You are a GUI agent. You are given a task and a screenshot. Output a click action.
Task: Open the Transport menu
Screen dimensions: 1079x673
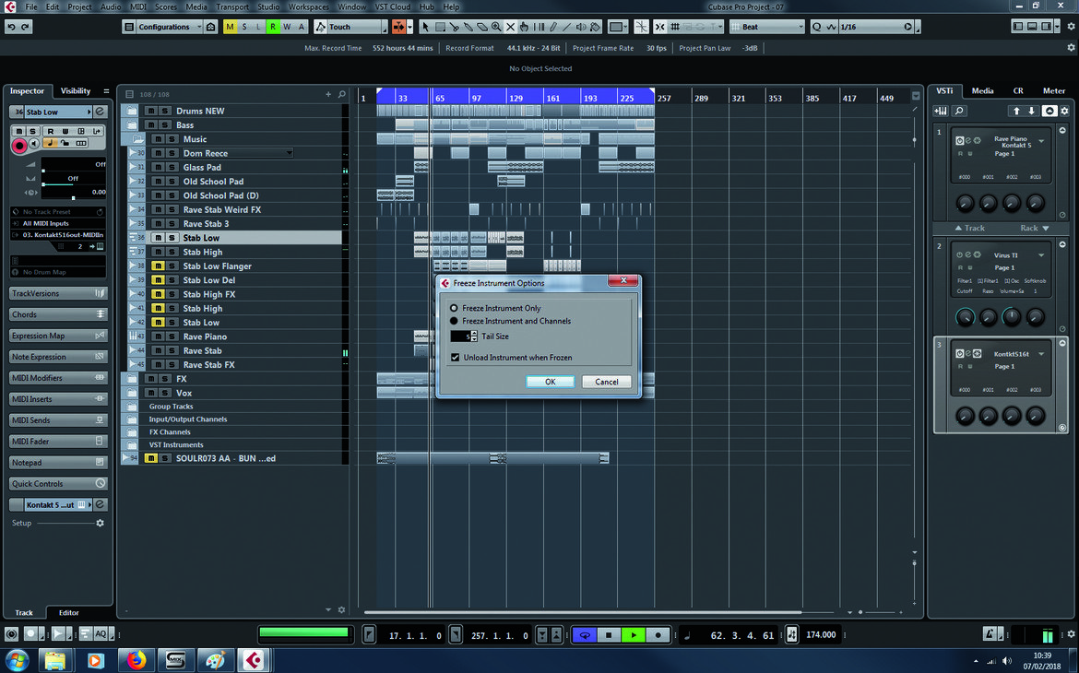click(x=232, y=6)
